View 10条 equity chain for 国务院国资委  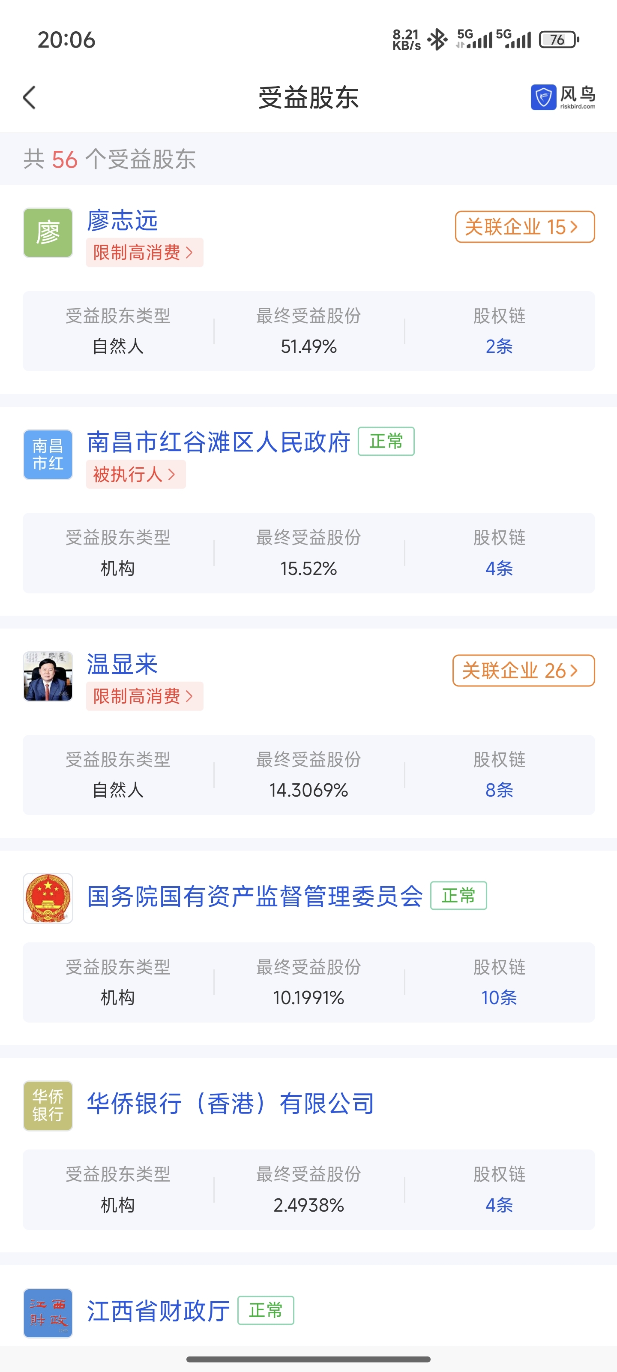click(x=499, y=998)
